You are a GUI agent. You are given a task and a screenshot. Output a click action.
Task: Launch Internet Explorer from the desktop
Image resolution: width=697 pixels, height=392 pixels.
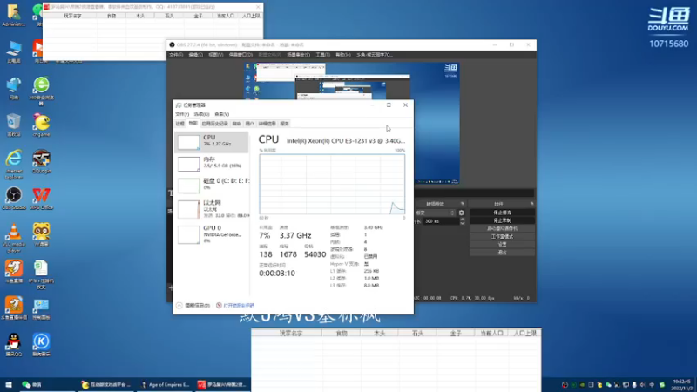pos(14,164)
